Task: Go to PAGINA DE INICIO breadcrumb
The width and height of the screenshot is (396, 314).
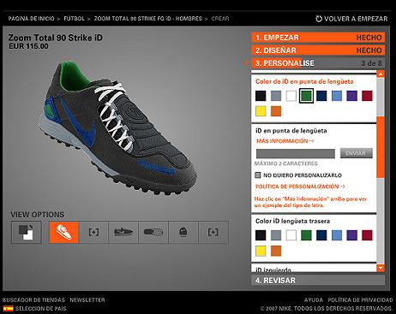Action: click(x=31, y=19)
